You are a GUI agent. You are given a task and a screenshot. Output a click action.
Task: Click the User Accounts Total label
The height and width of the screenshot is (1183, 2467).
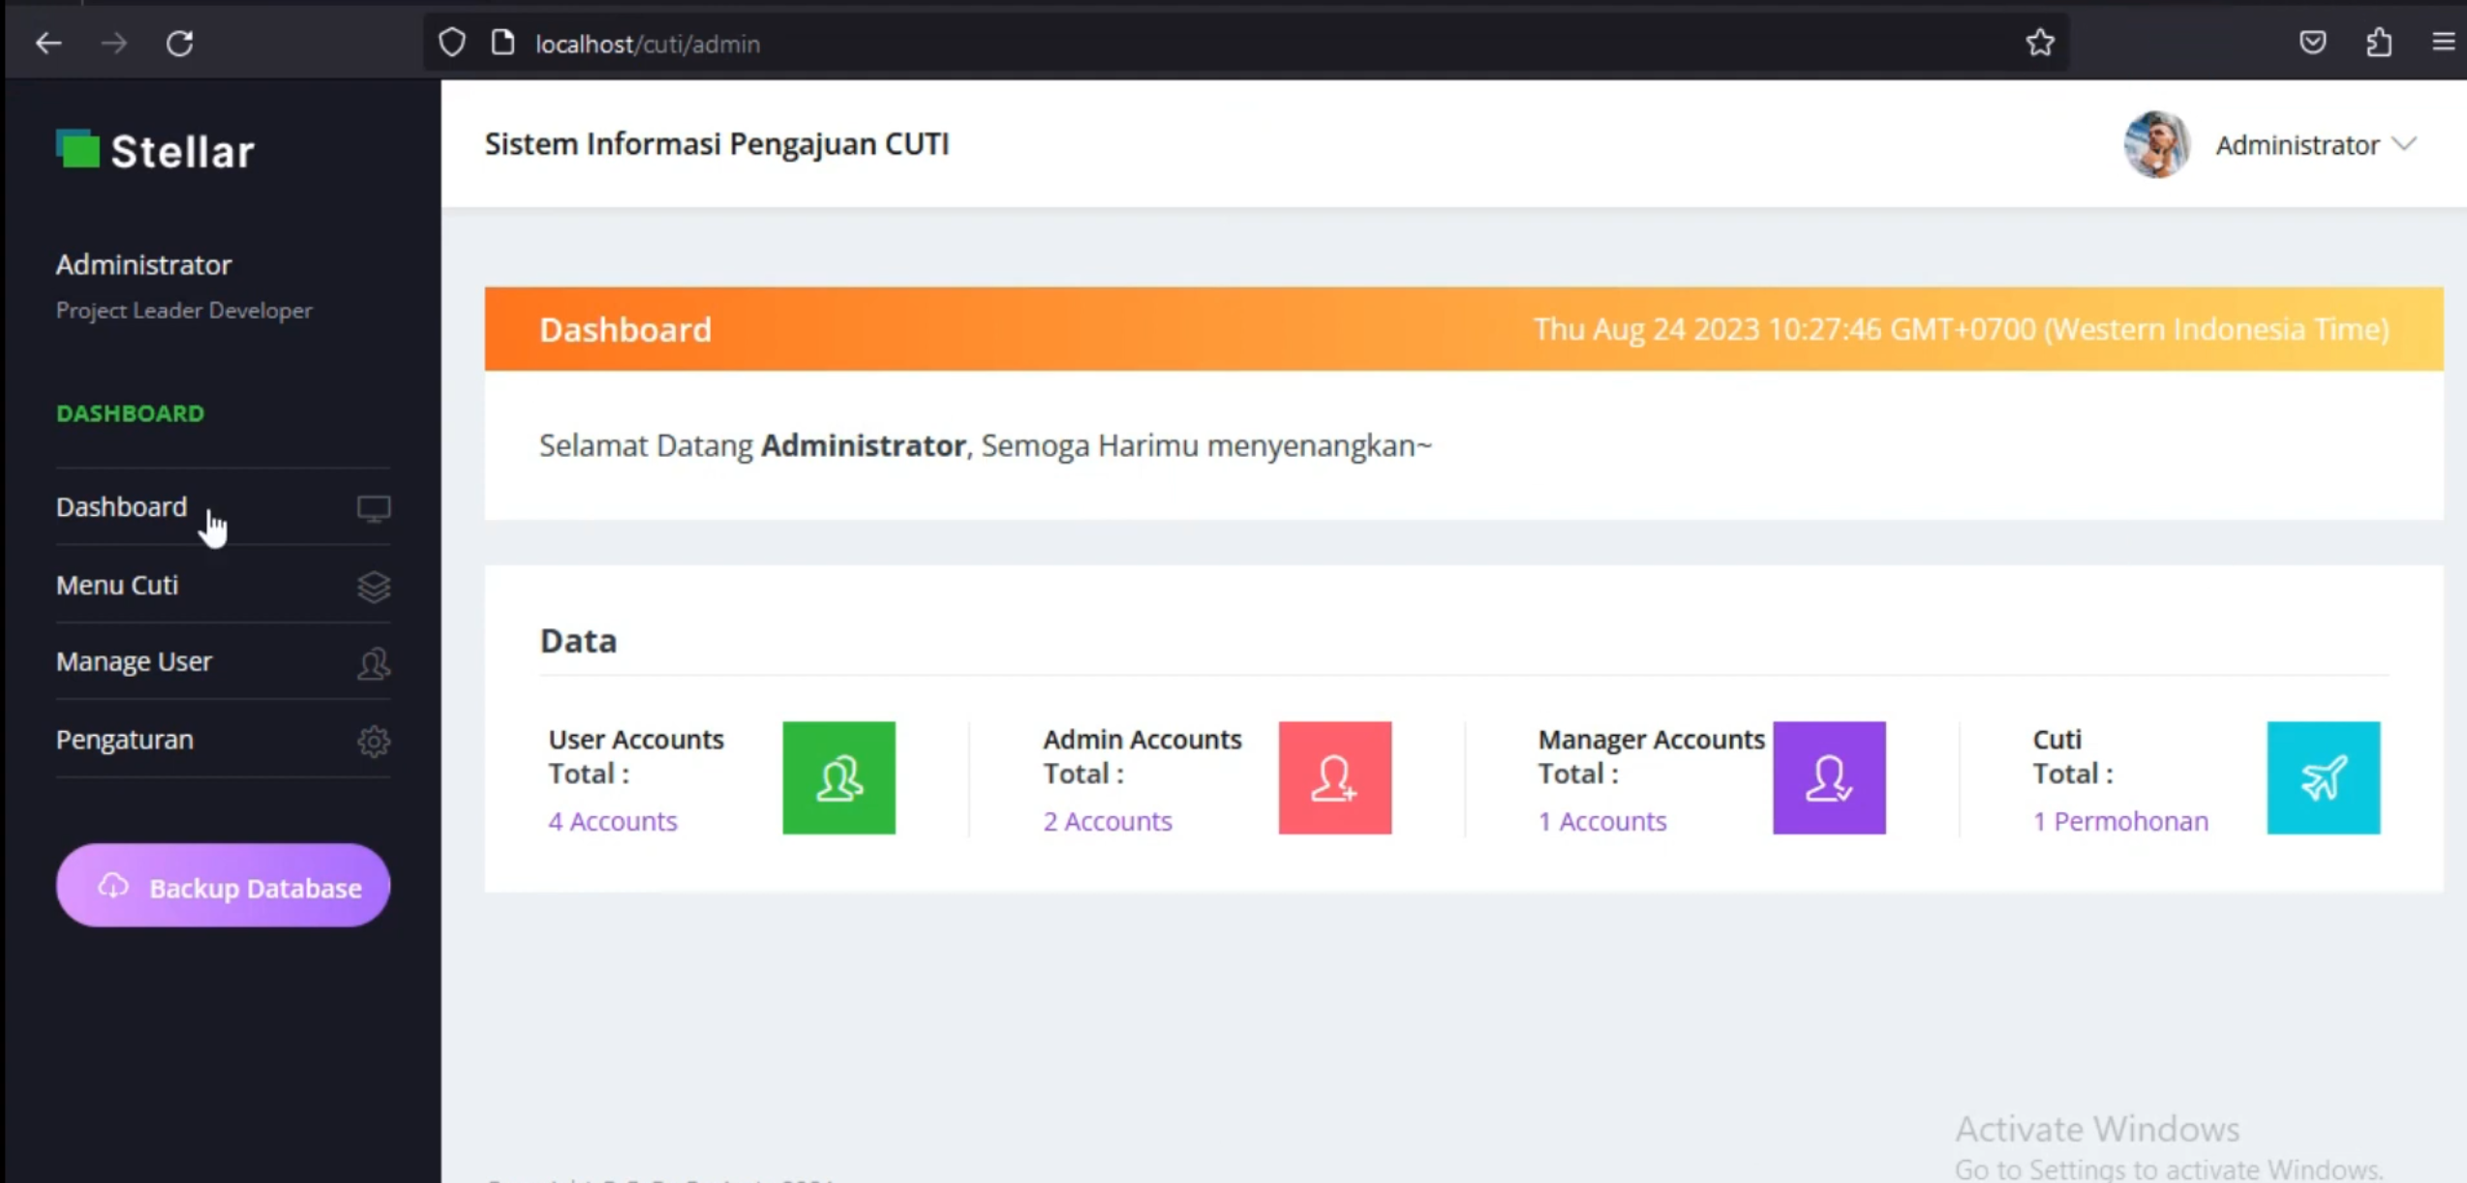(636, 756)
